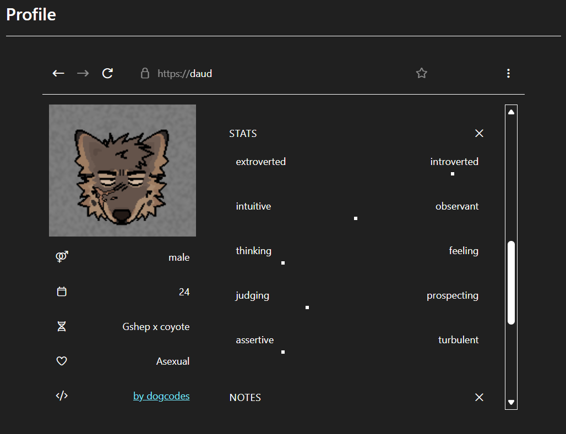Screen dimensions: 566x434
Task: Click the 'assertive' label
Action: [x=255, y=340]
